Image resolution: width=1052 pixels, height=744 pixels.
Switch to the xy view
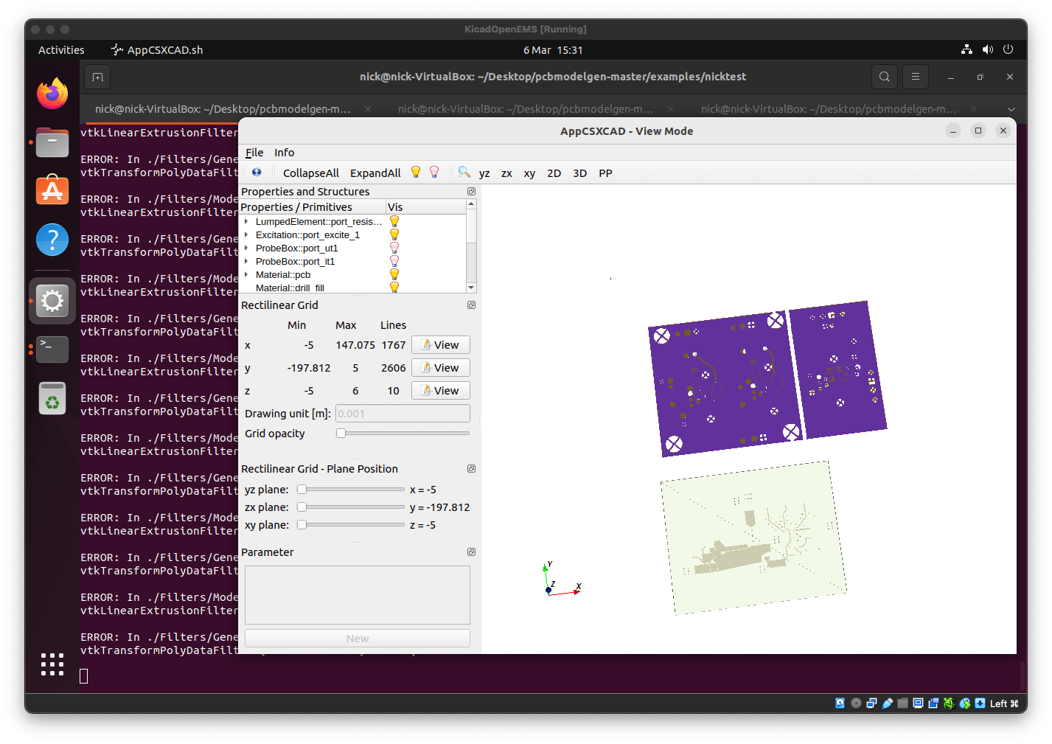[x=529, y=173]
